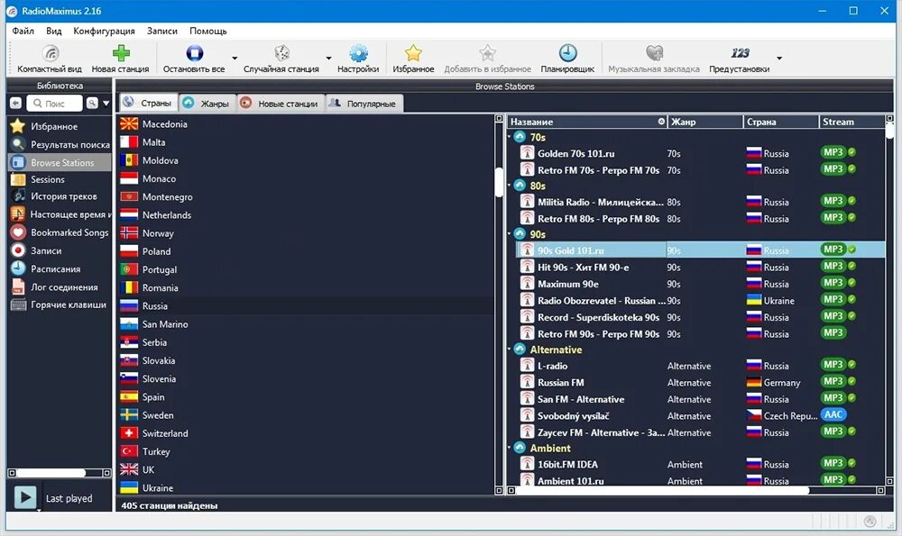The height and width of the screenshot is (536, 902).
Task: Click station icon of Golden 70s 101.ru
Action: (x=527, y=153)
